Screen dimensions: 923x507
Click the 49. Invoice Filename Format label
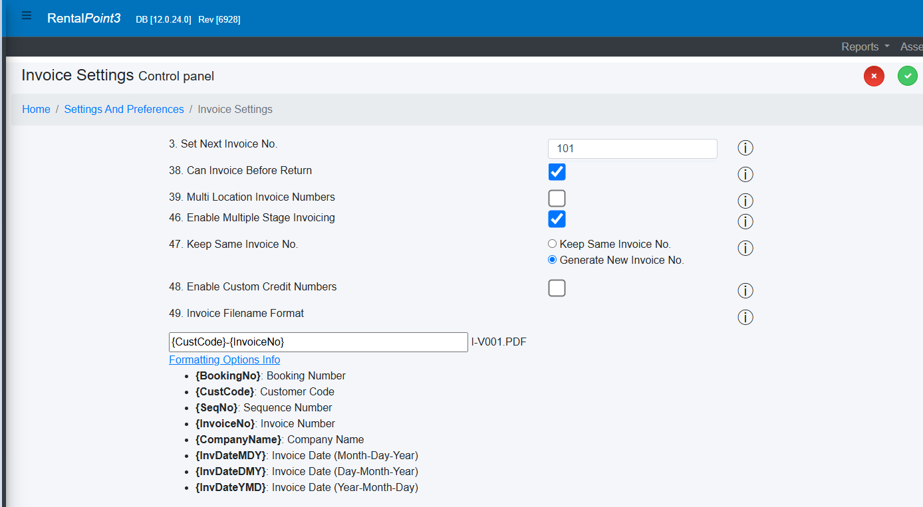(236, 313)
